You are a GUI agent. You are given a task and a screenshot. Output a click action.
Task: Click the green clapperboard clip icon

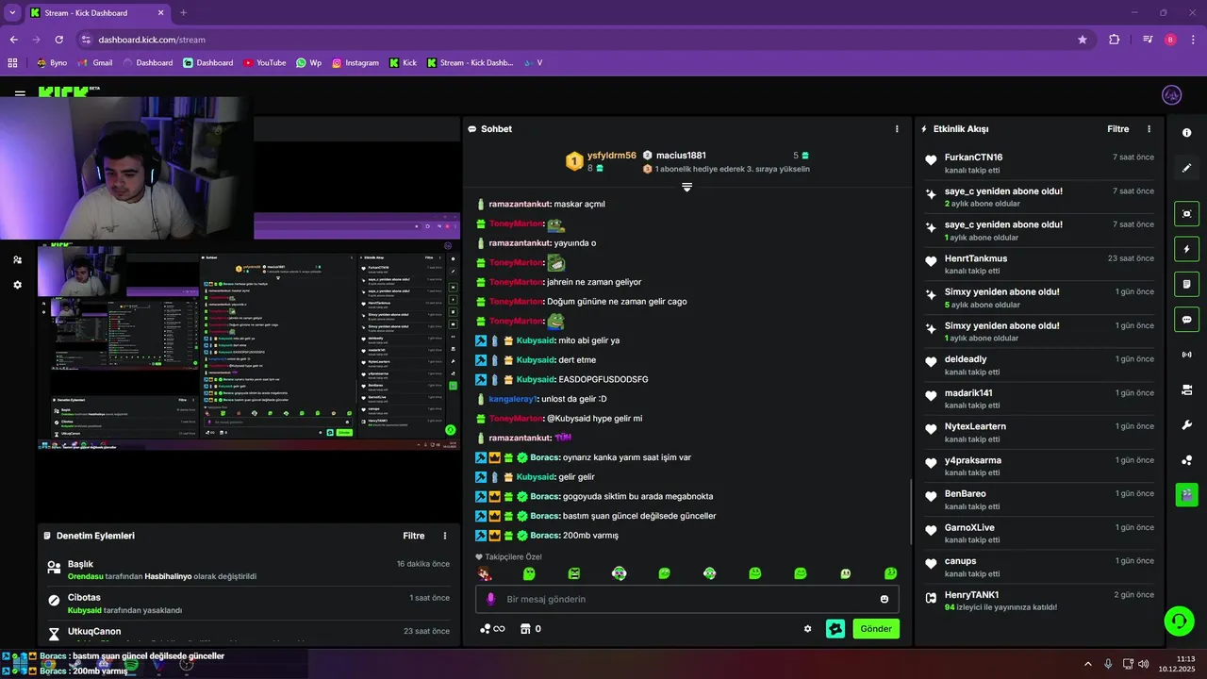click(x=1186, y=494)
